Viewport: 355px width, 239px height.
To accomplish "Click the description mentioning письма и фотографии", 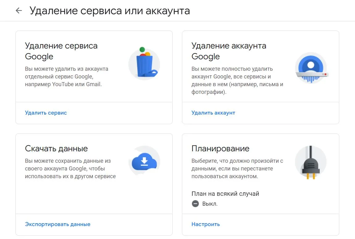I will point(237,80).
